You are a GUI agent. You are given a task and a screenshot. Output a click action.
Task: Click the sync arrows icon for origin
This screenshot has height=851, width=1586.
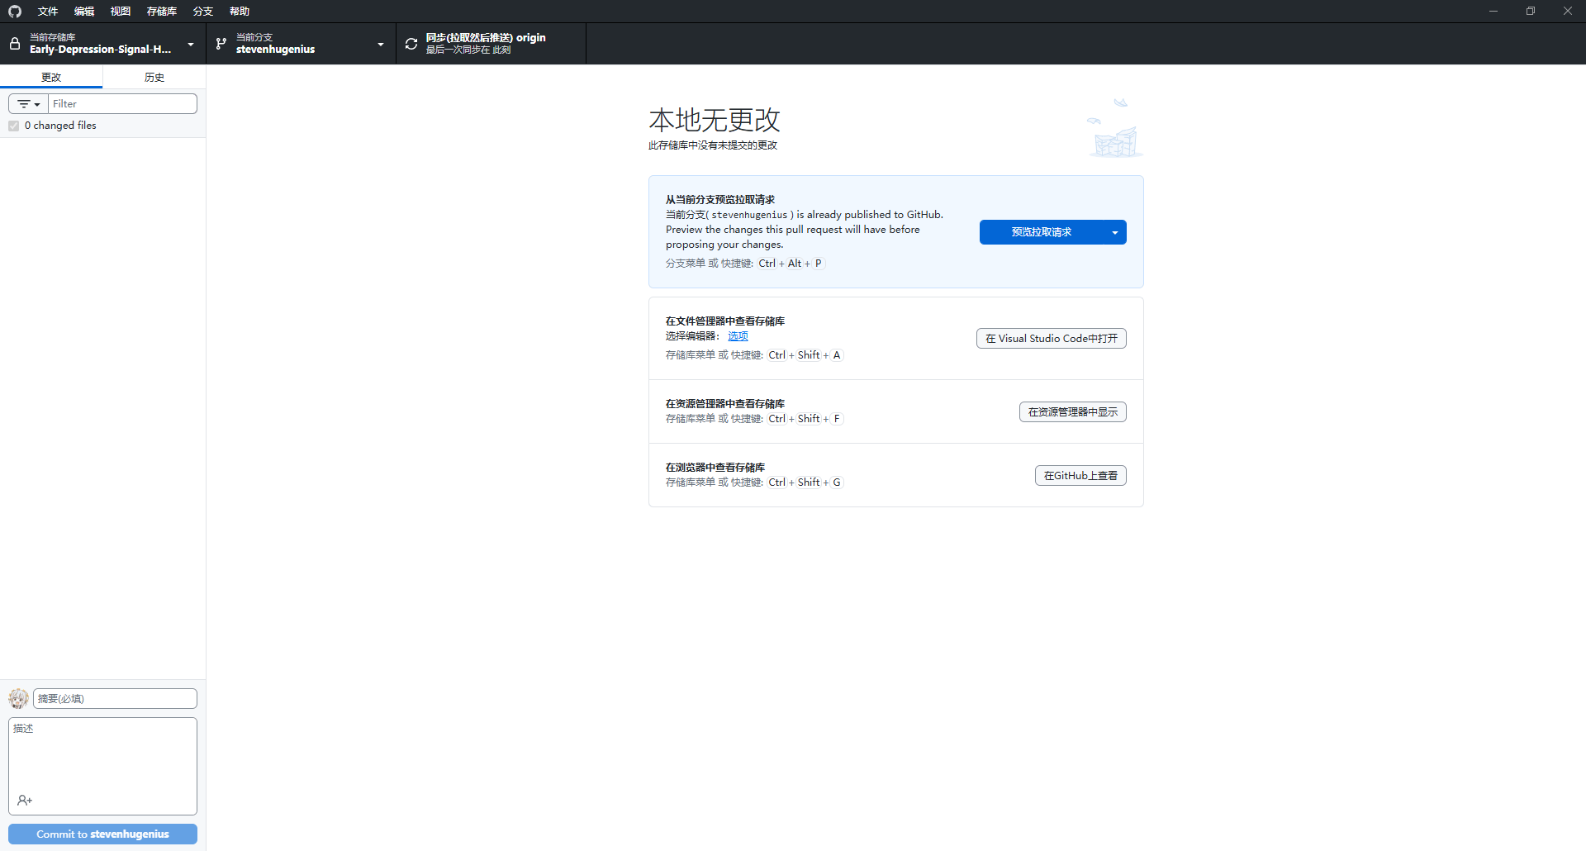411,44
